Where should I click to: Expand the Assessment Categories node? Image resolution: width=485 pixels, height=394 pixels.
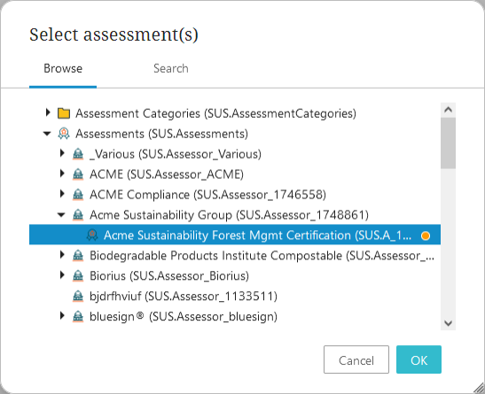coord(48,112)
